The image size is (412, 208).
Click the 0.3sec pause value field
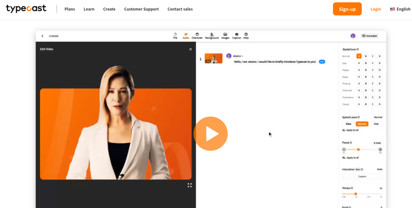tap(377, 143)
